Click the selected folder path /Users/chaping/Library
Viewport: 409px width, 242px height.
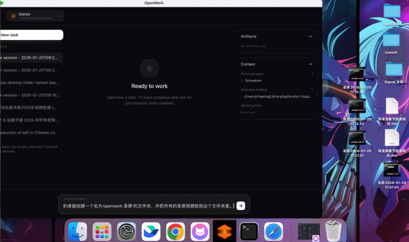tap(278, 96)
